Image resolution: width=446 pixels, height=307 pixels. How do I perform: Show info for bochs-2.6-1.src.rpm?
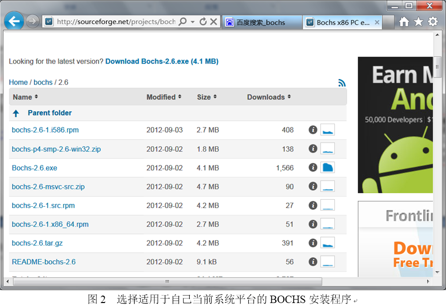[x=313, y=205]
